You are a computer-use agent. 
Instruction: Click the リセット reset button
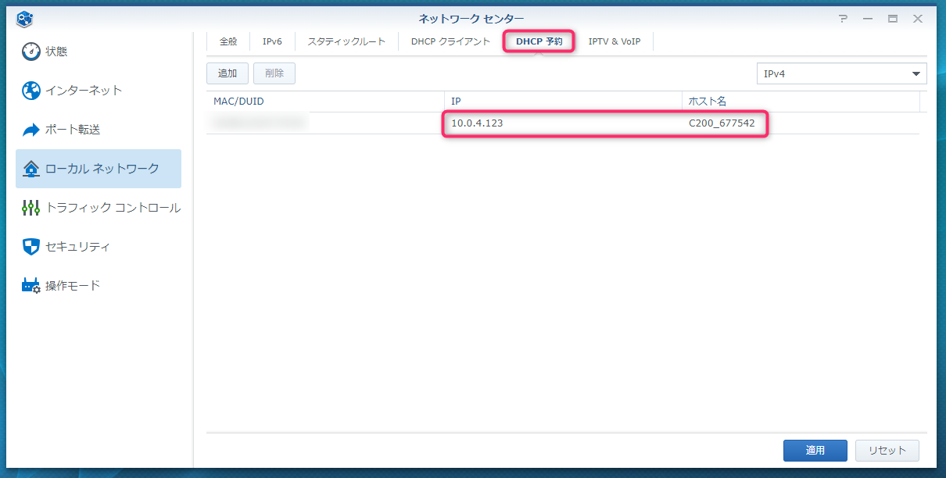[887, 451]
